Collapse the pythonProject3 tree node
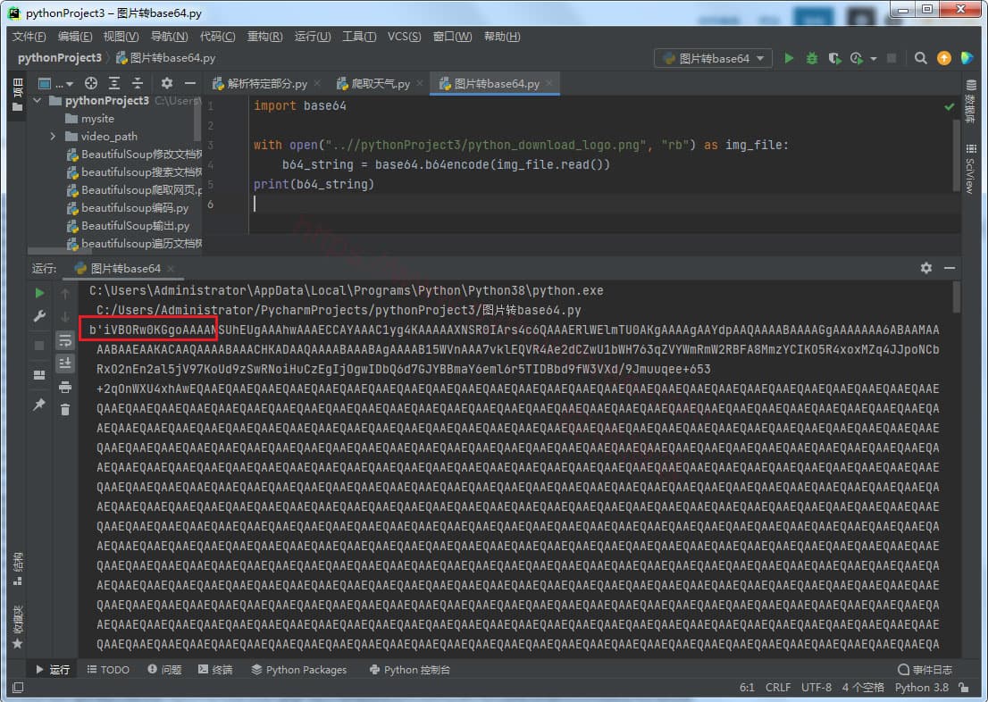Viewport: 988px width, 702px height. pos(37,100)
